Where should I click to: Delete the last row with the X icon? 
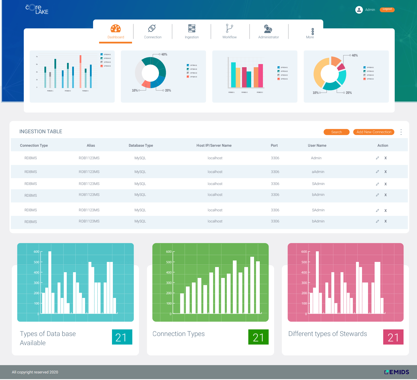[x=385, y=221]
